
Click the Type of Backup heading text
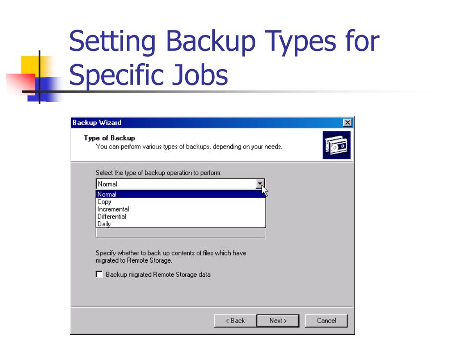109,138
